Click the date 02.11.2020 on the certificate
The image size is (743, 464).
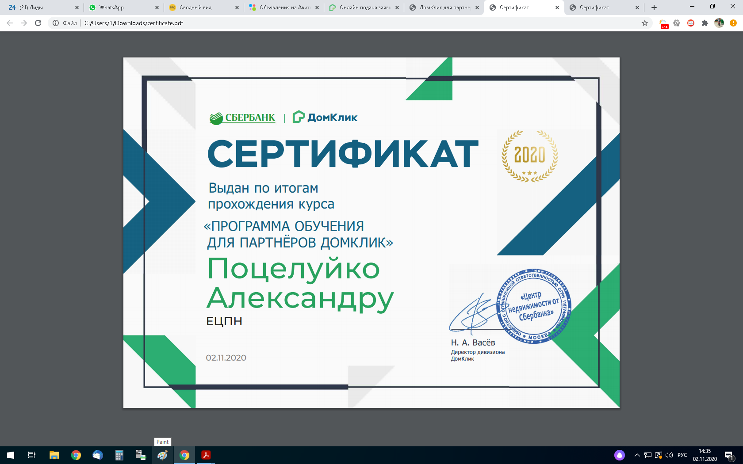pos(226,358)
